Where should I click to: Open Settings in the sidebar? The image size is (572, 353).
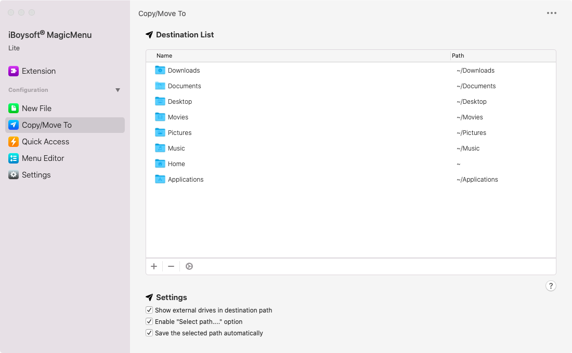click(65, 175)
